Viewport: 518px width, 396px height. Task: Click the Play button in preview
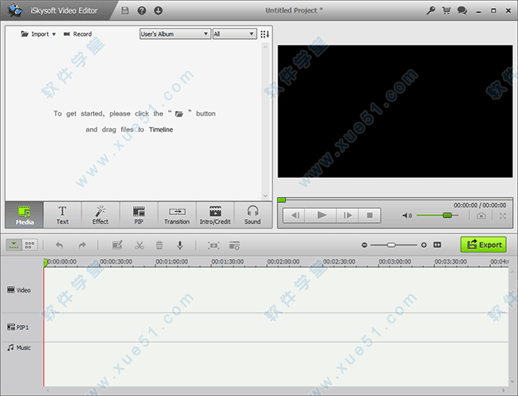pyautogui.click(x=321, y=215)
